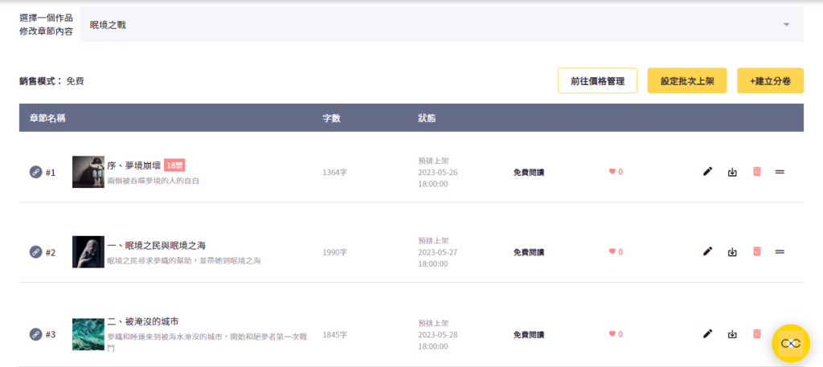Screen dimensions: 823x367
Task: Click the link icon for chapter #3
Action: pos(35,334)
